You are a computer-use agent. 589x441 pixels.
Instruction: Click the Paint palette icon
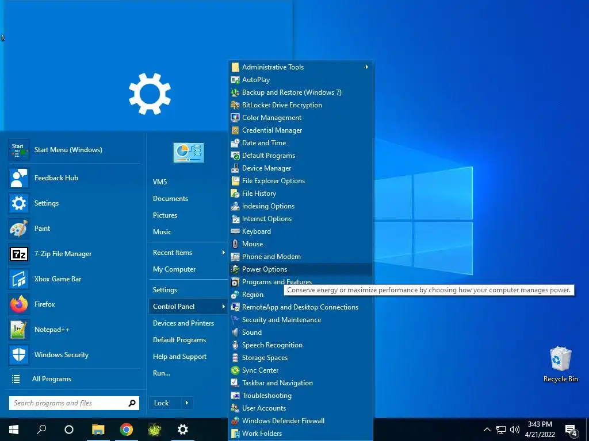click(19, 229)
